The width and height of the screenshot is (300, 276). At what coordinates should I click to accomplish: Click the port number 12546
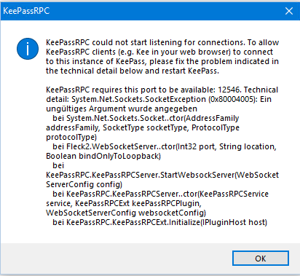pos(229,90)
